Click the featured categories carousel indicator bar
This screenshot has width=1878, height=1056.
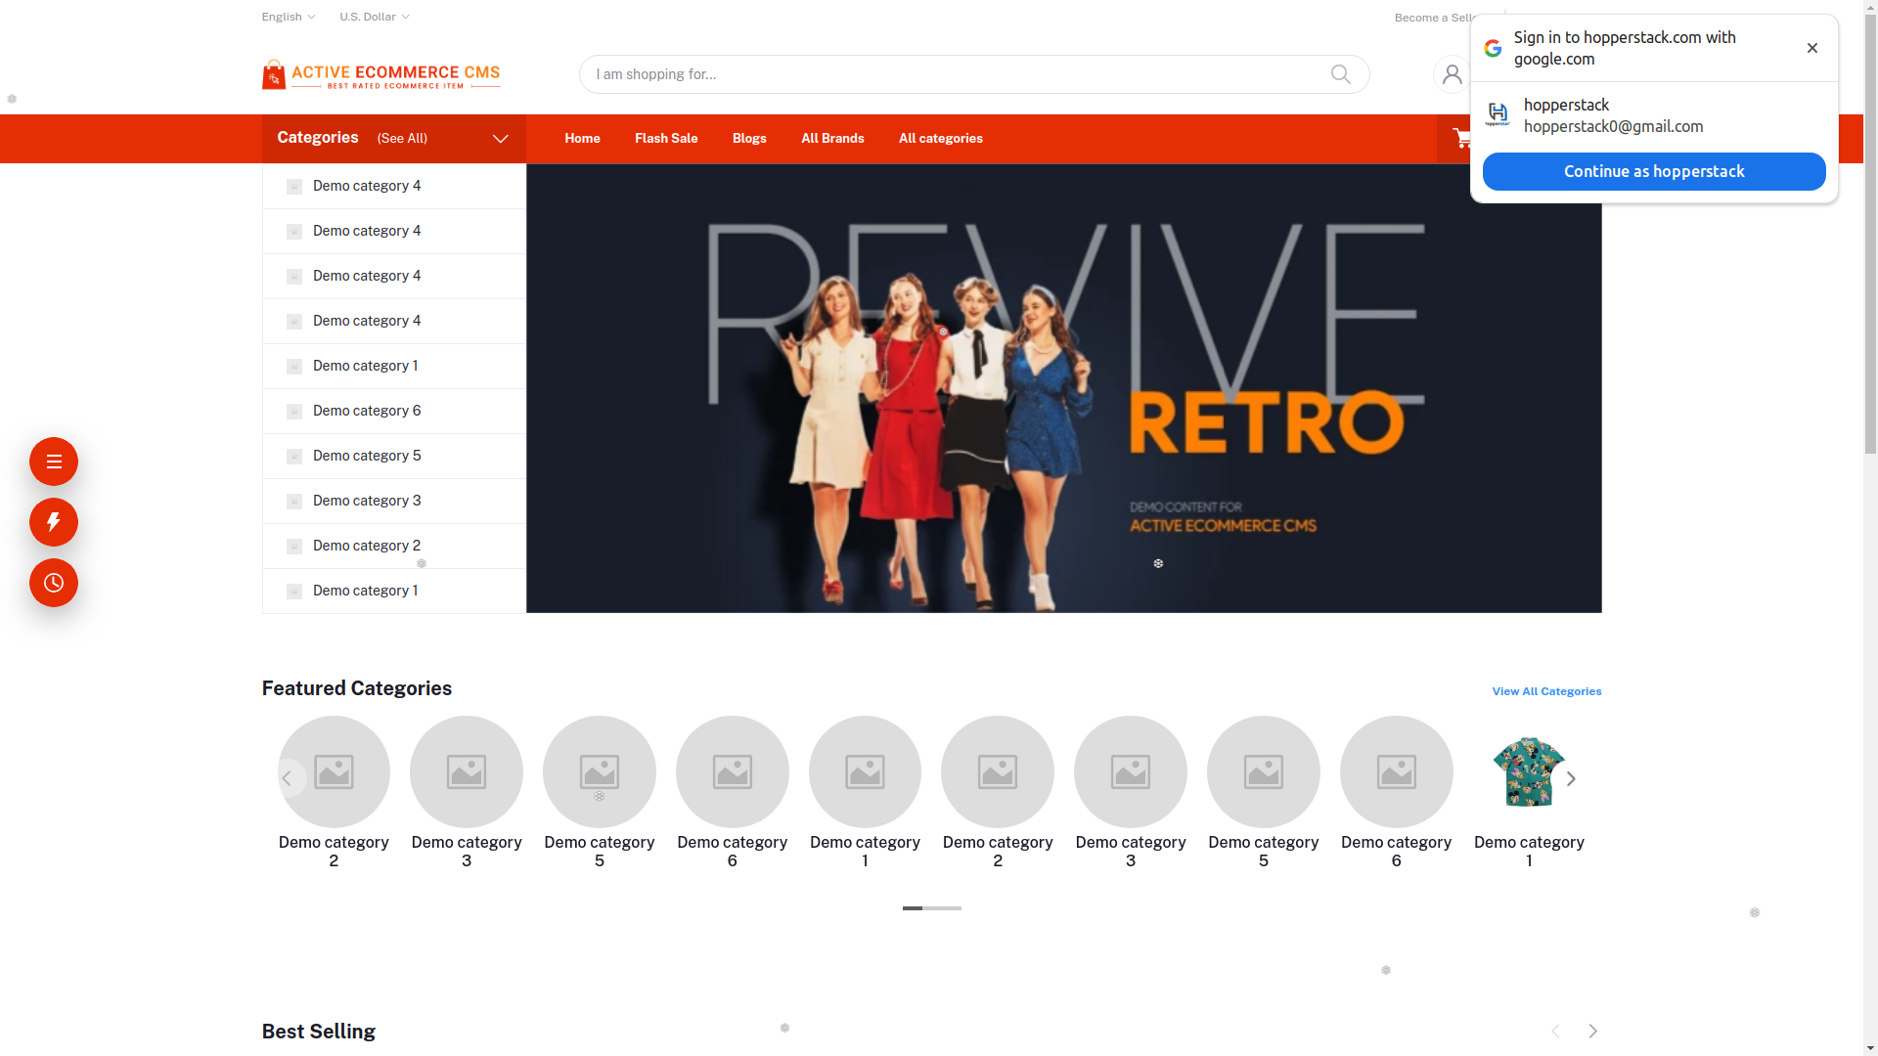pyautogui.click(x=931, y=908)
